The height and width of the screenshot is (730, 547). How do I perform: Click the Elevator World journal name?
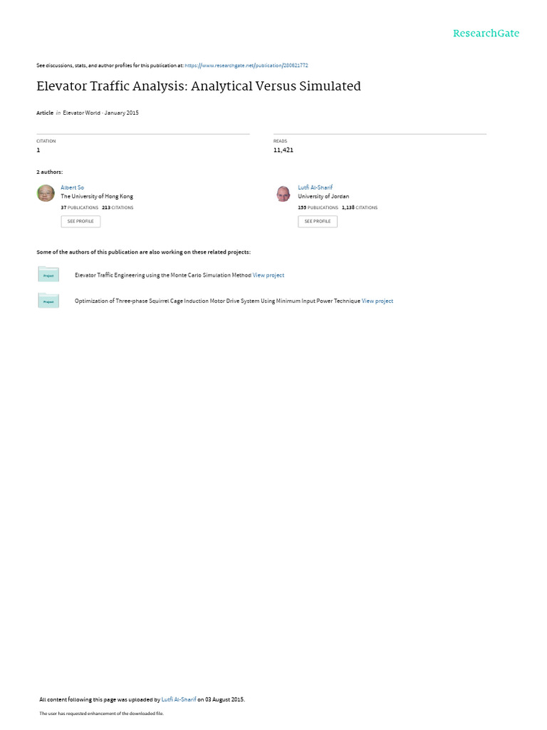81,113
